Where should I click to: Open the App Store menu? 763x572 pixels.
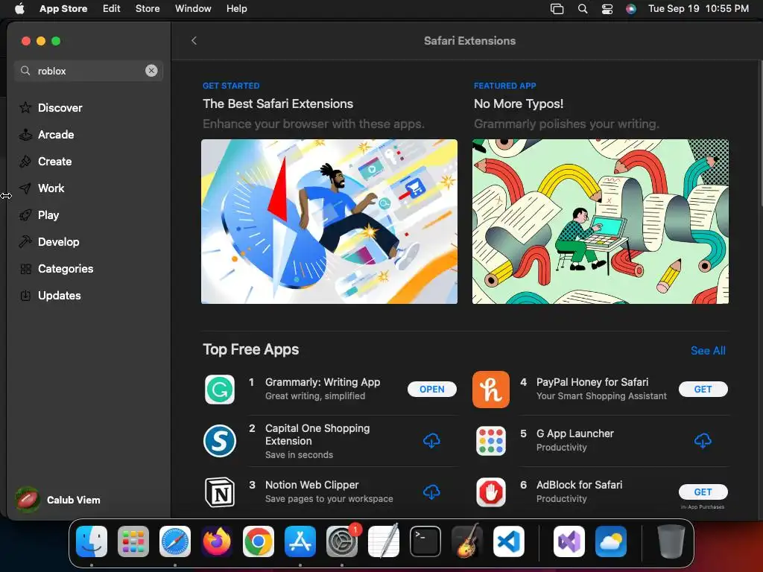(63, 8)
